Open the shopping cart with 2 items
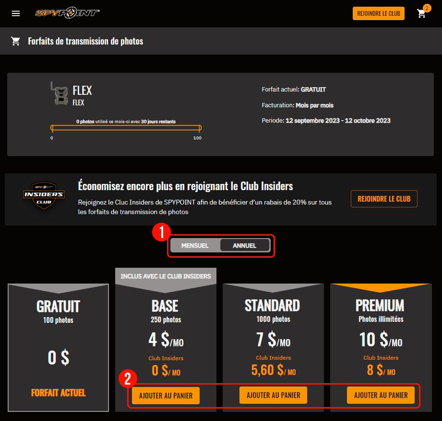442x421 pixels. pyautogui.click(x=422, y=13)
